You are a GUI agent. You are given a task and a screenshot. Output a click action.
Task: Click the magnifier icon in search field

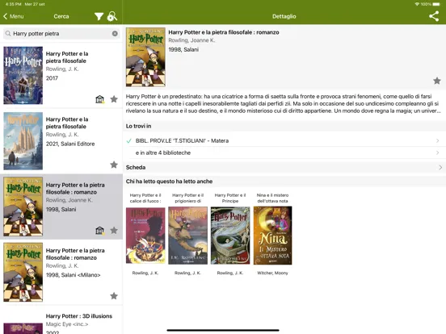(x=8, y=34)
